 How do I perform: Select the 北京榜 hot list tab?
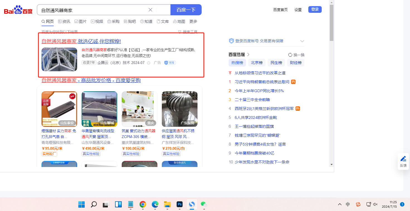coord(257,63)
